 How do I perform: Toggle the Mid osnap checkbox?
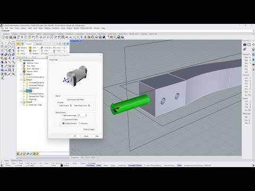[25, 163]
